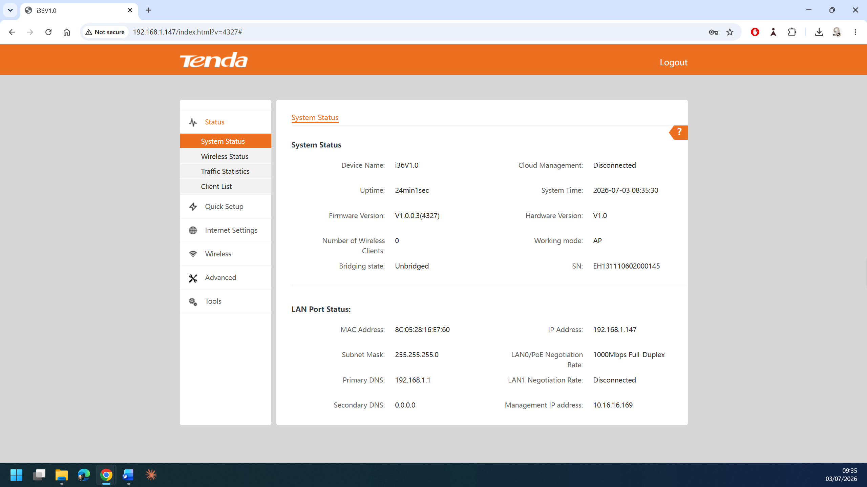Click the primary DNS 192.168.1.1
Viewport: 867px width, 487px height.
tap(413, 380)
